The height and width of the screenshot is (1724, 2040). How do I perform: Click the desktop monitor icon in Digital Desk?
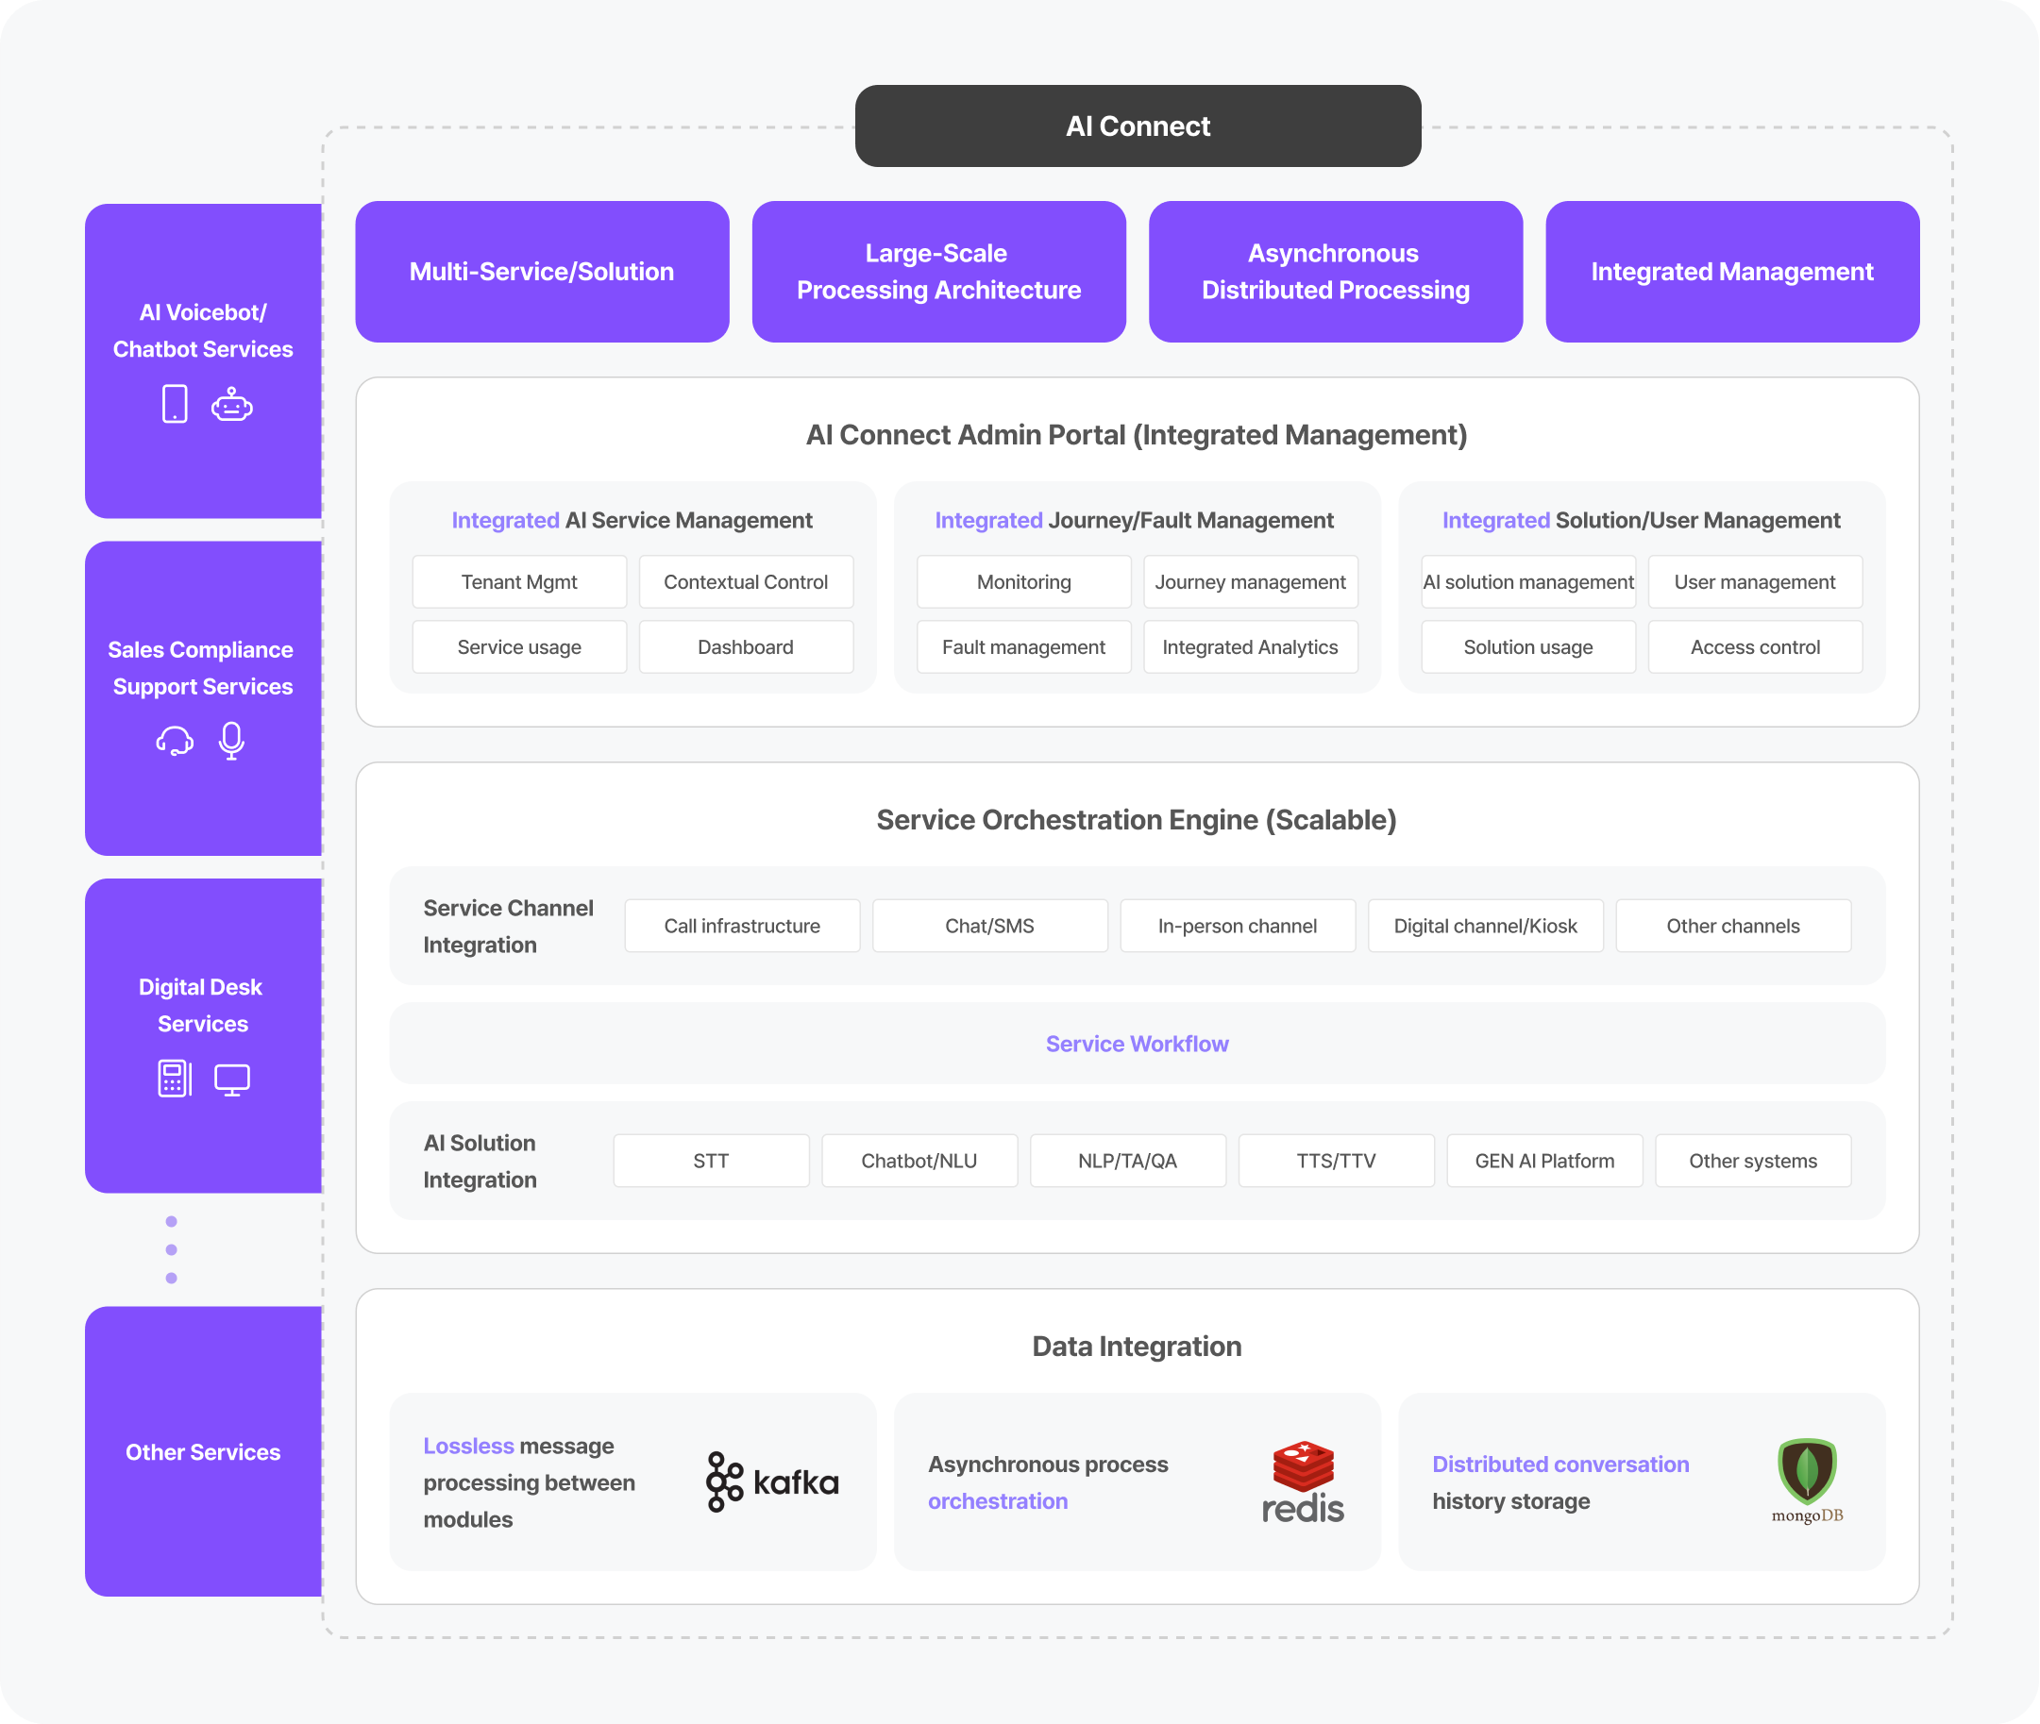click(231, 1079)
